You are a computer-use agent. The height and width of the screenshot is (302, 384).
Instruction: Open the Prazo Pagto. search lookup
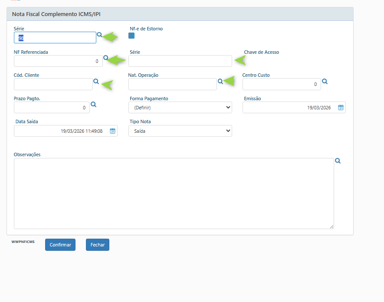[x=93, y=105]
